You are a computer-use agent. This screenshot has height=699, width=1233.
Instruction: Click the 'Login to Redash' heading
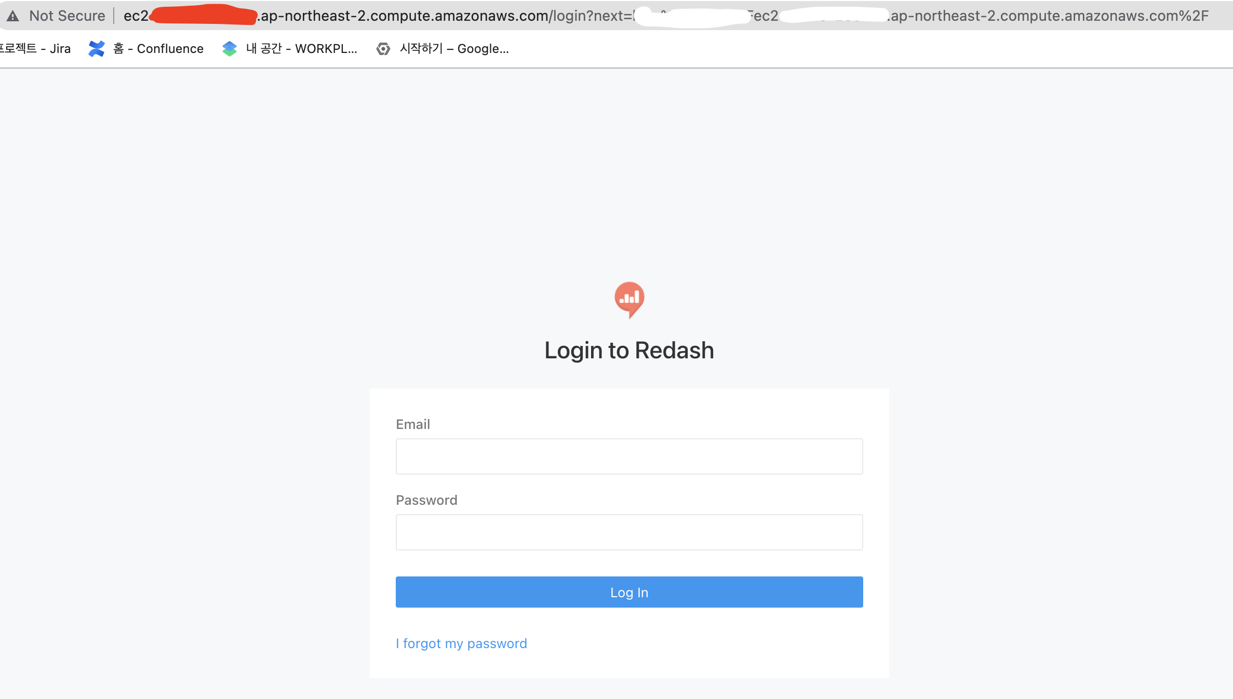click(629, 351)
